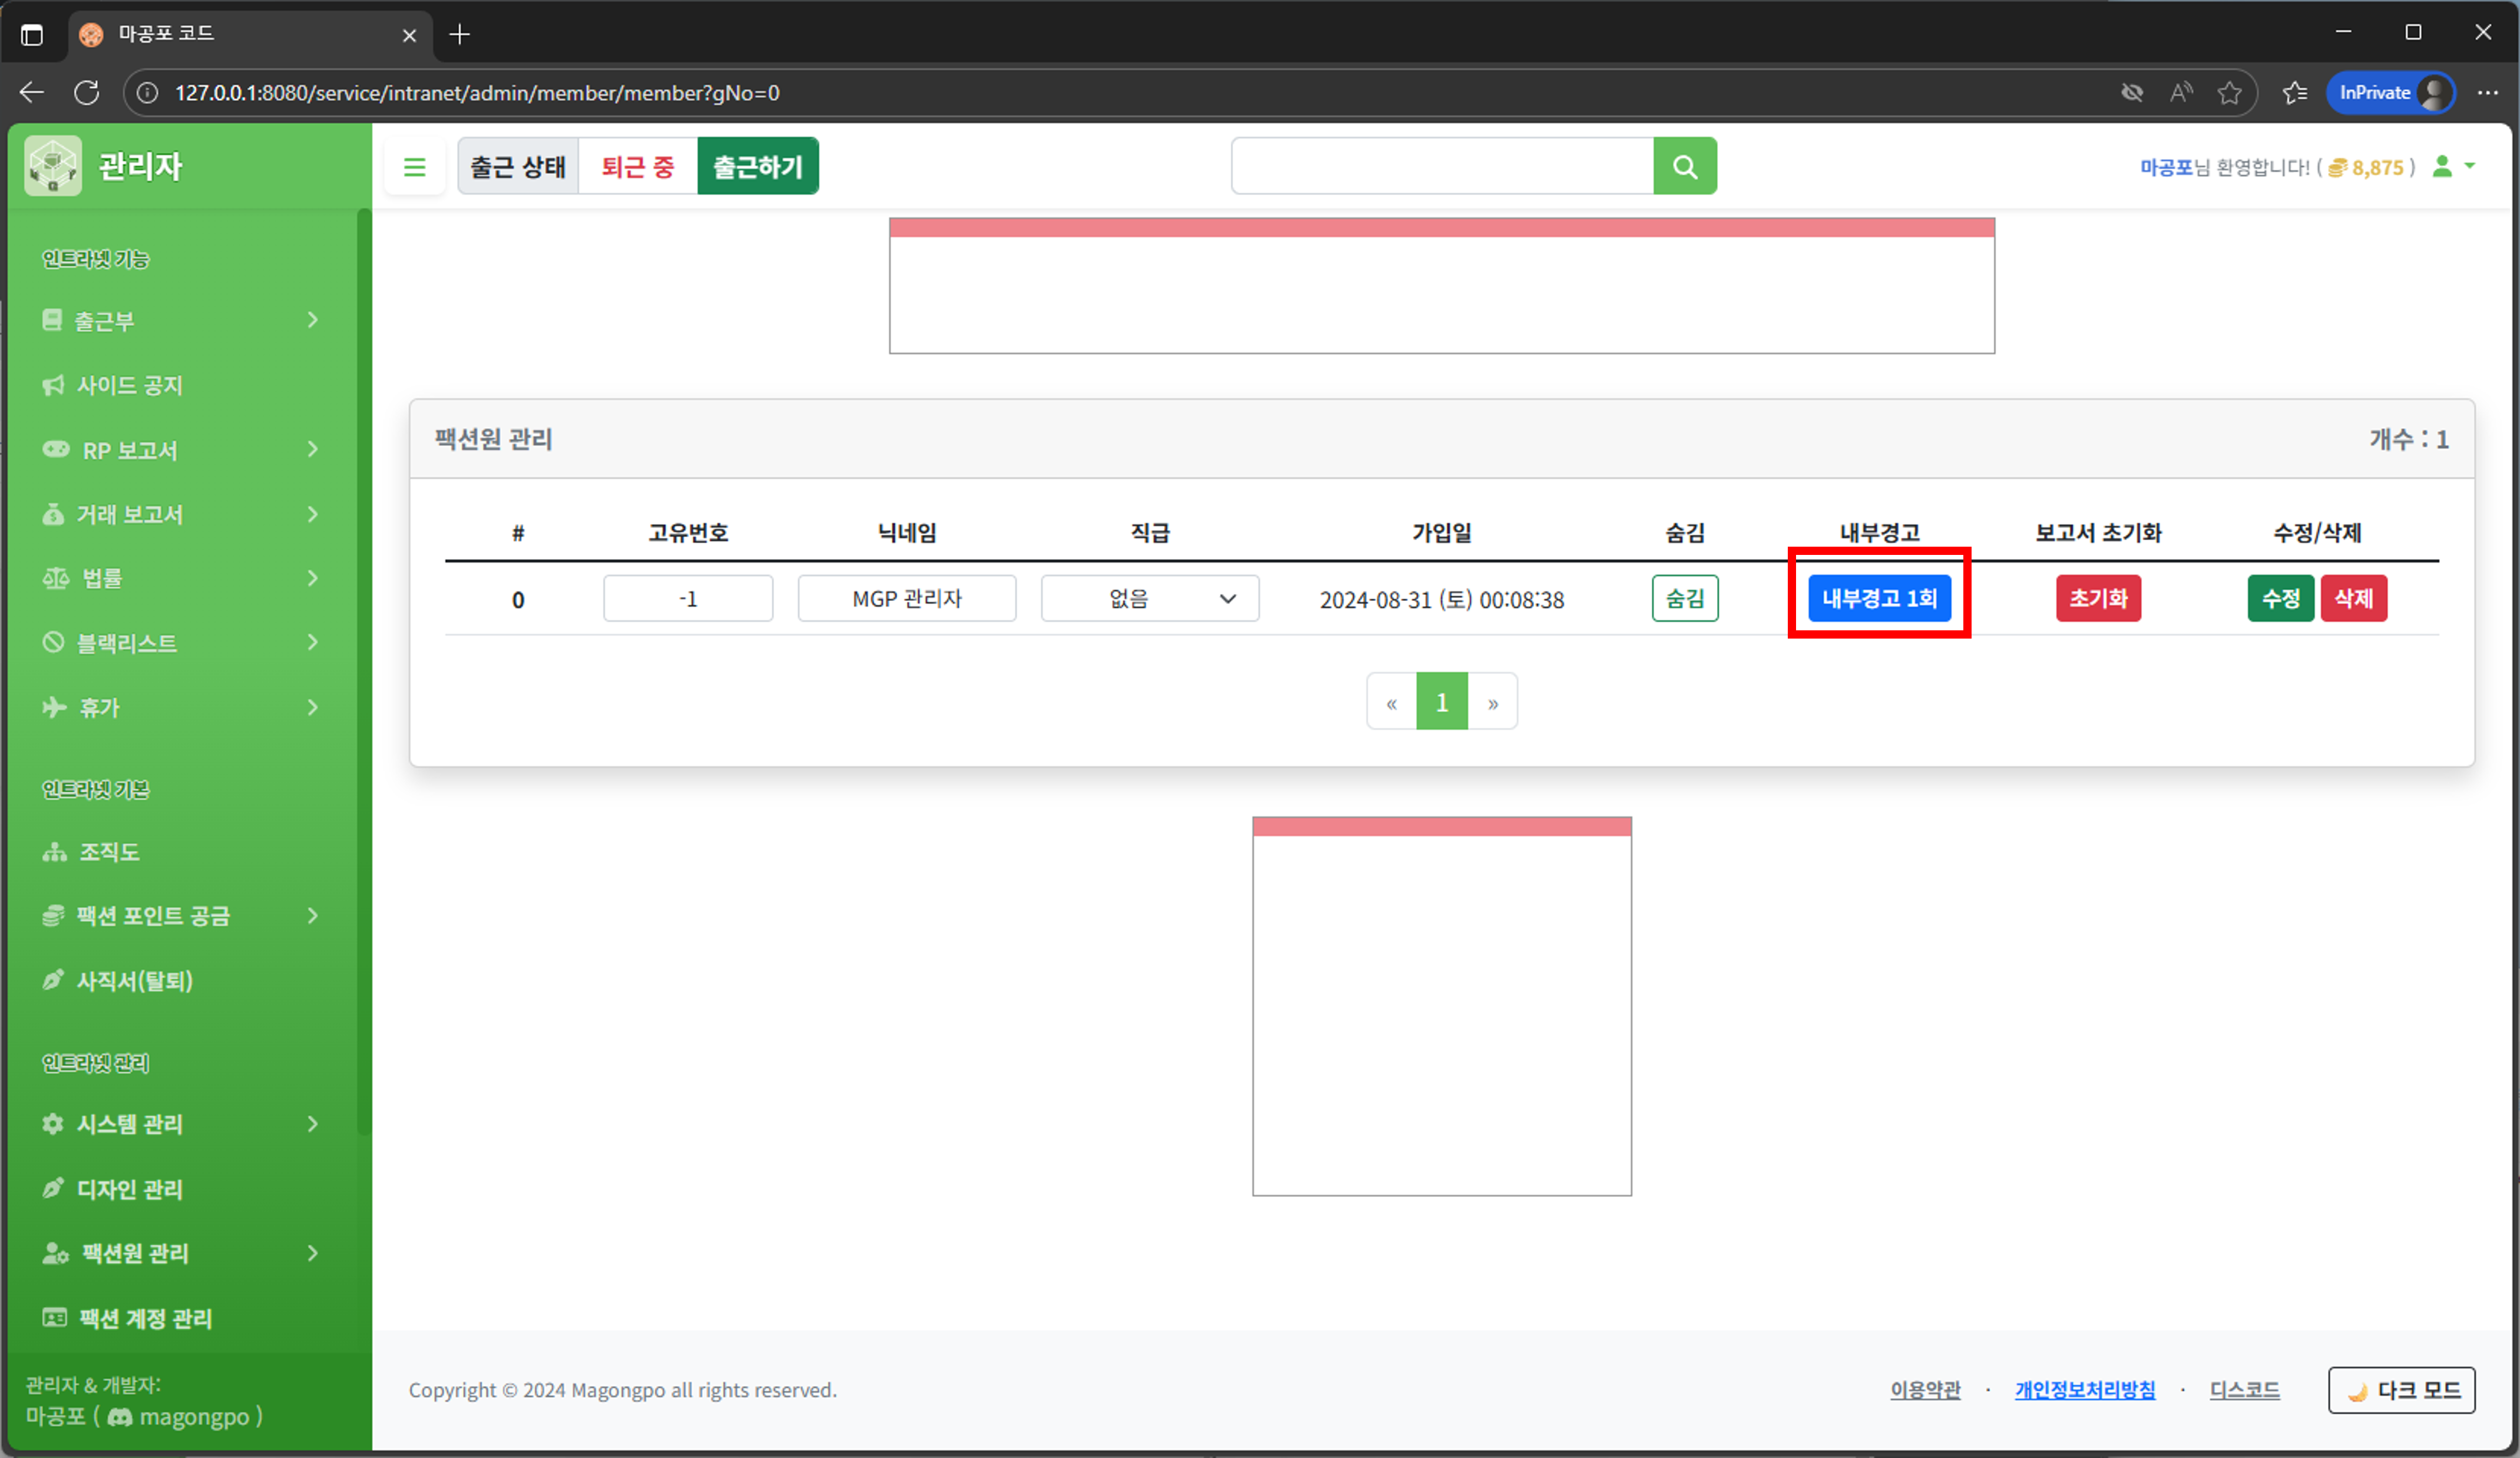This screenshot has height=1458, width=2520.
Task: Click the favorites star icon in address bar
Action: click(2229, 93)
